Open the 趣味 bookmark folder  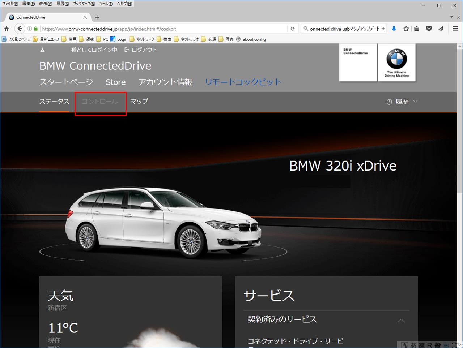86,39
